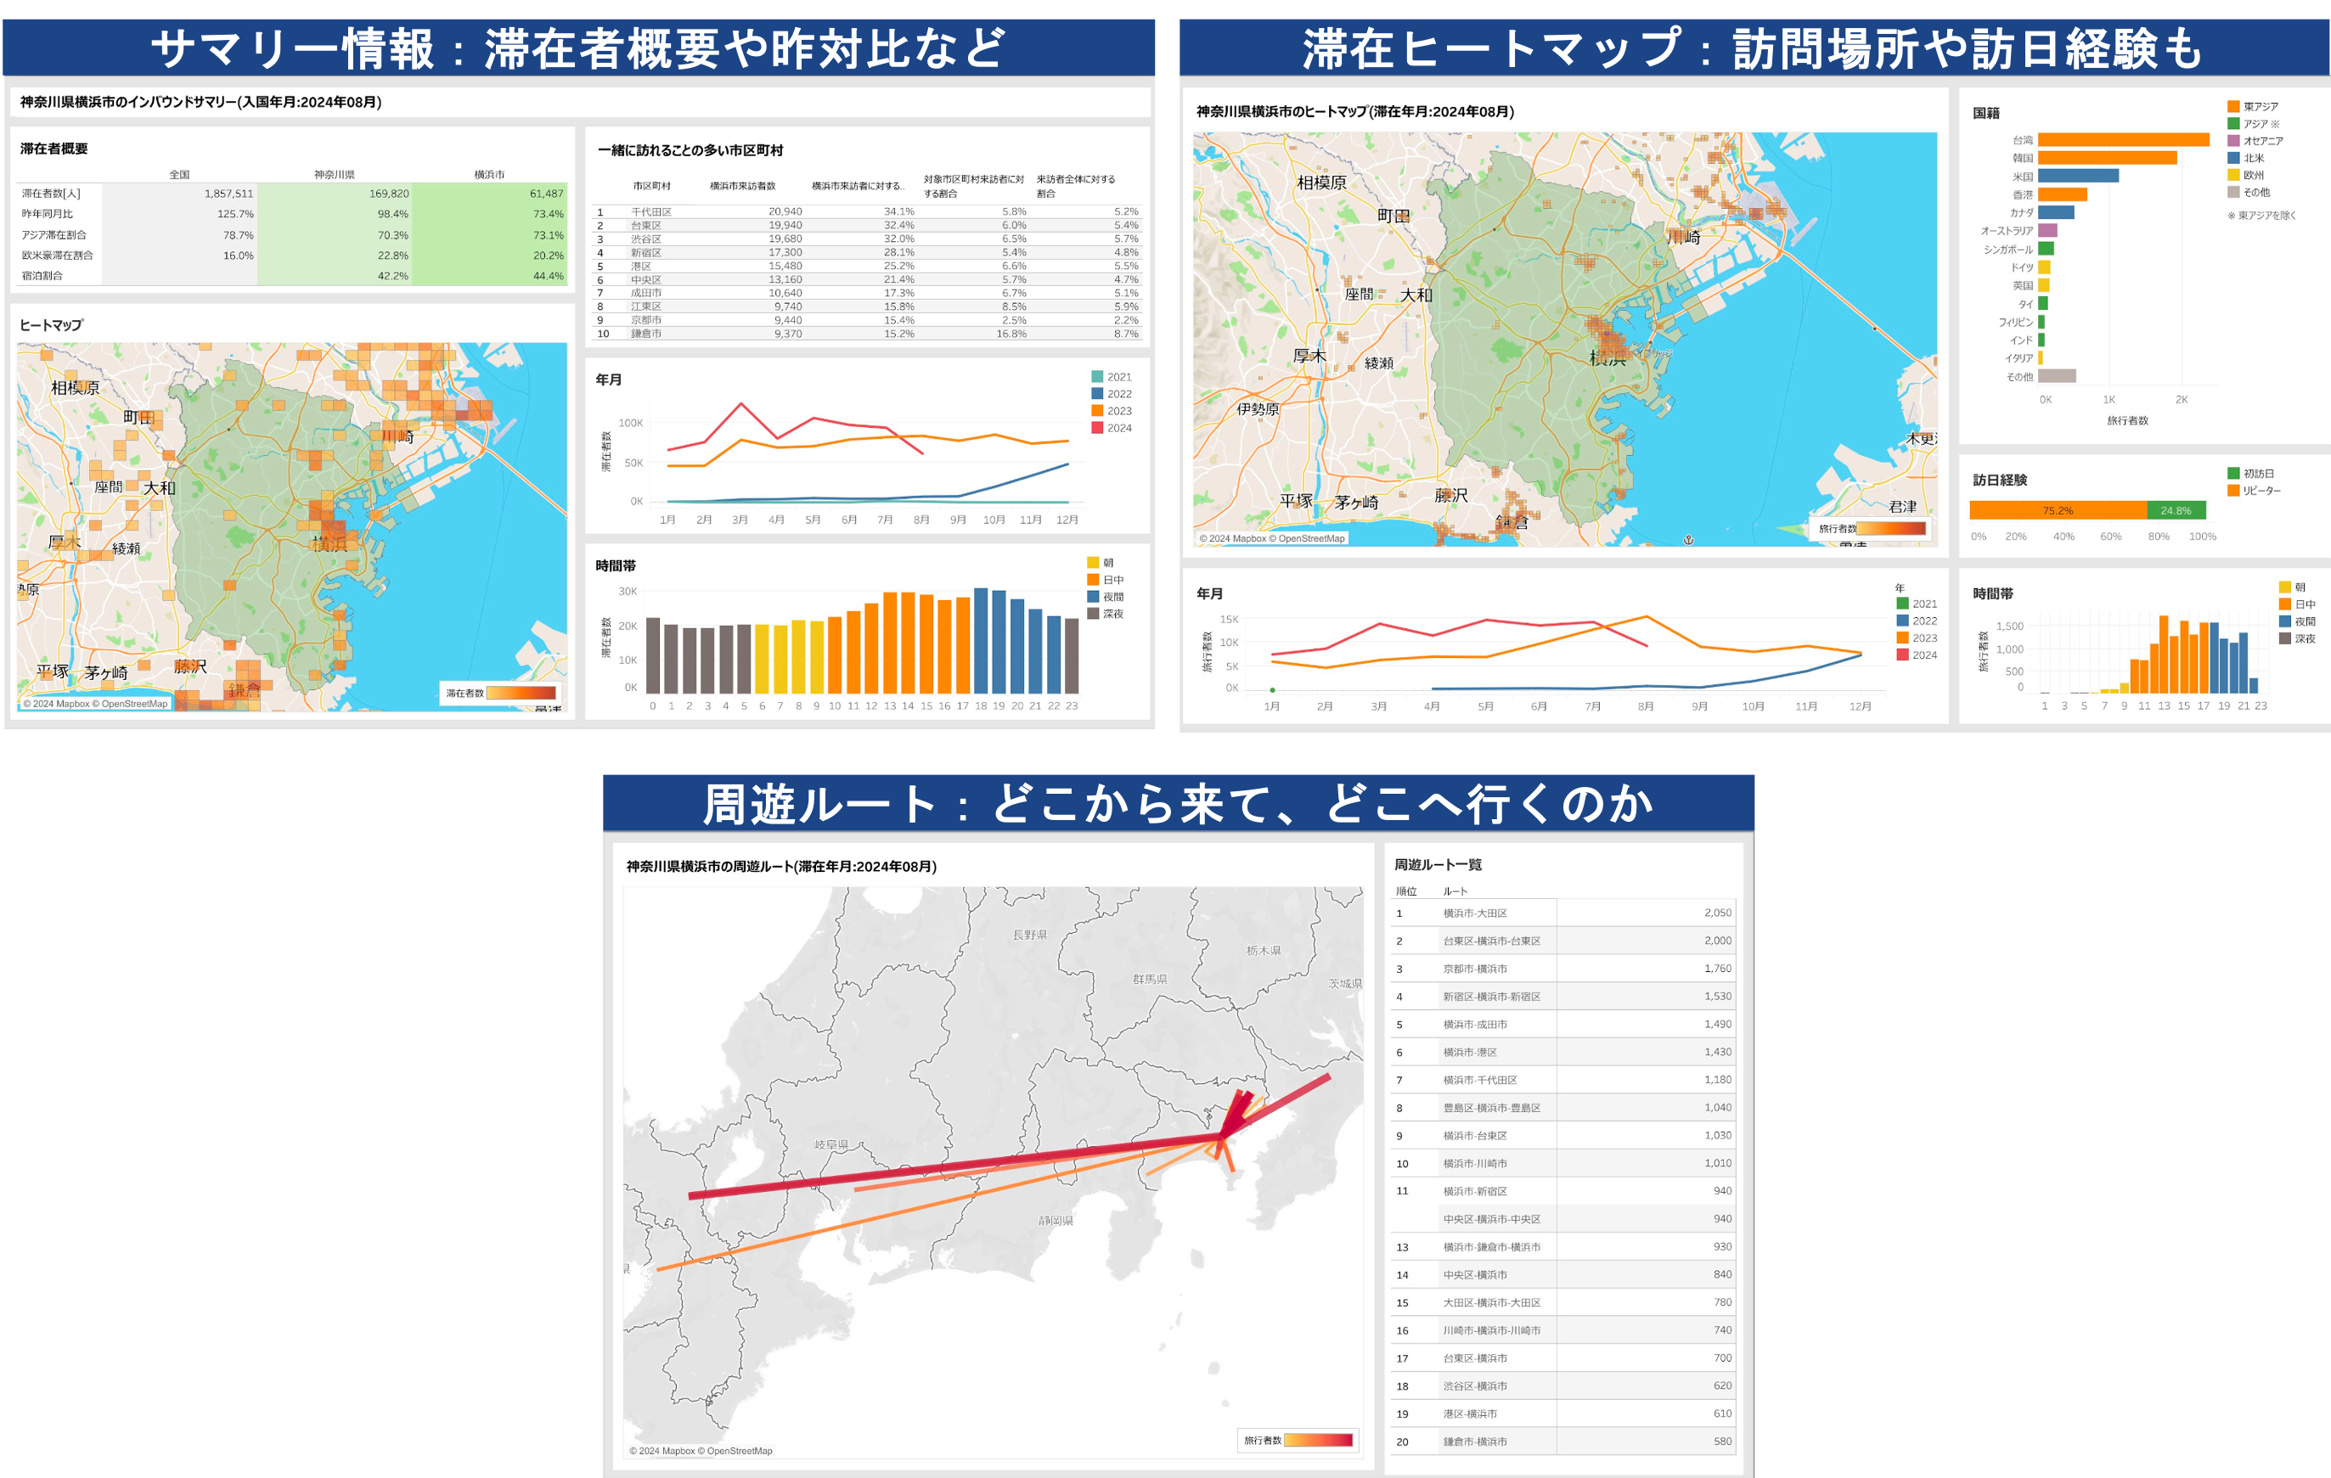Click the 相模原 label on the right heatmap

(x=1321, y=182)
